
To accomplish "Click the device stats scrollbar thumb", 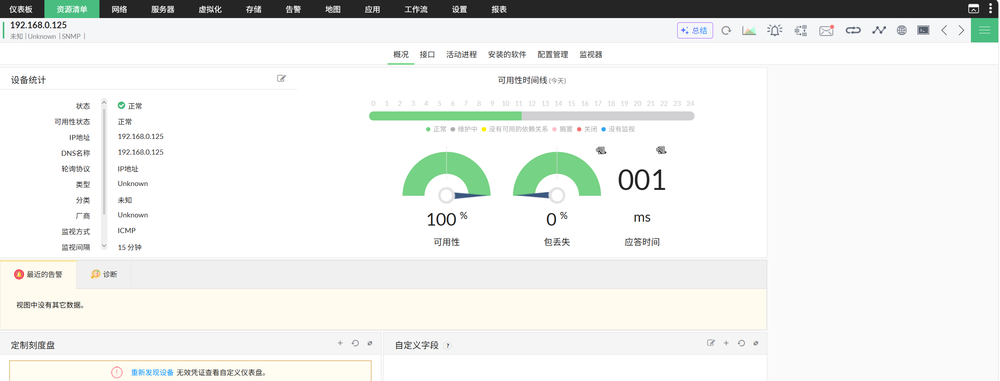I will coord(104,162).
